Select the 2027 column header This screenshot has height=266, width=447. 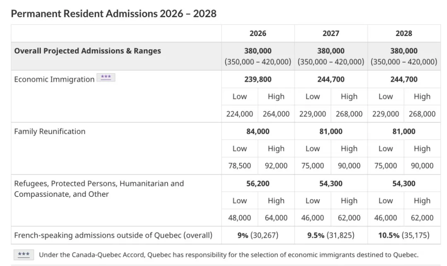point(331,34)
